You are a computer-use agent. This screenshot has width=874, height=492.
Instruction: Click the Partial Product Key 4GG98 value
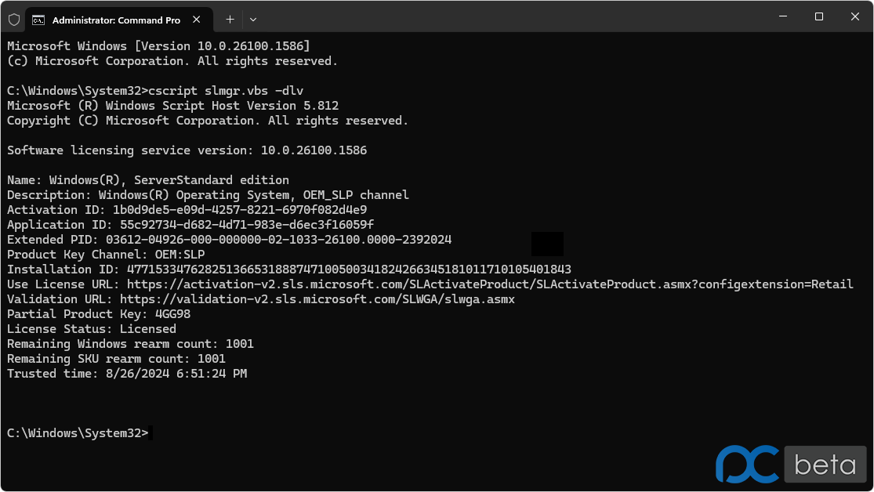172,313
